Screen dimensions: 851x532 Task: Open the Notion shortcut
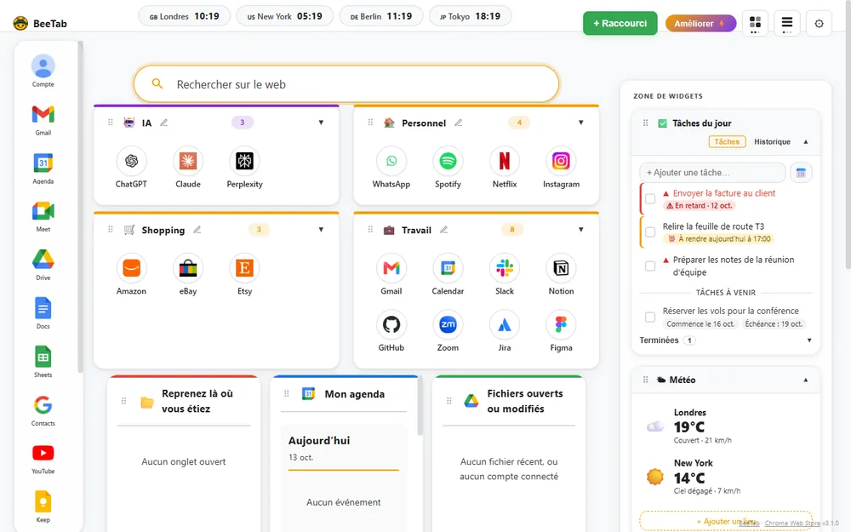click(x=561, y=268)
